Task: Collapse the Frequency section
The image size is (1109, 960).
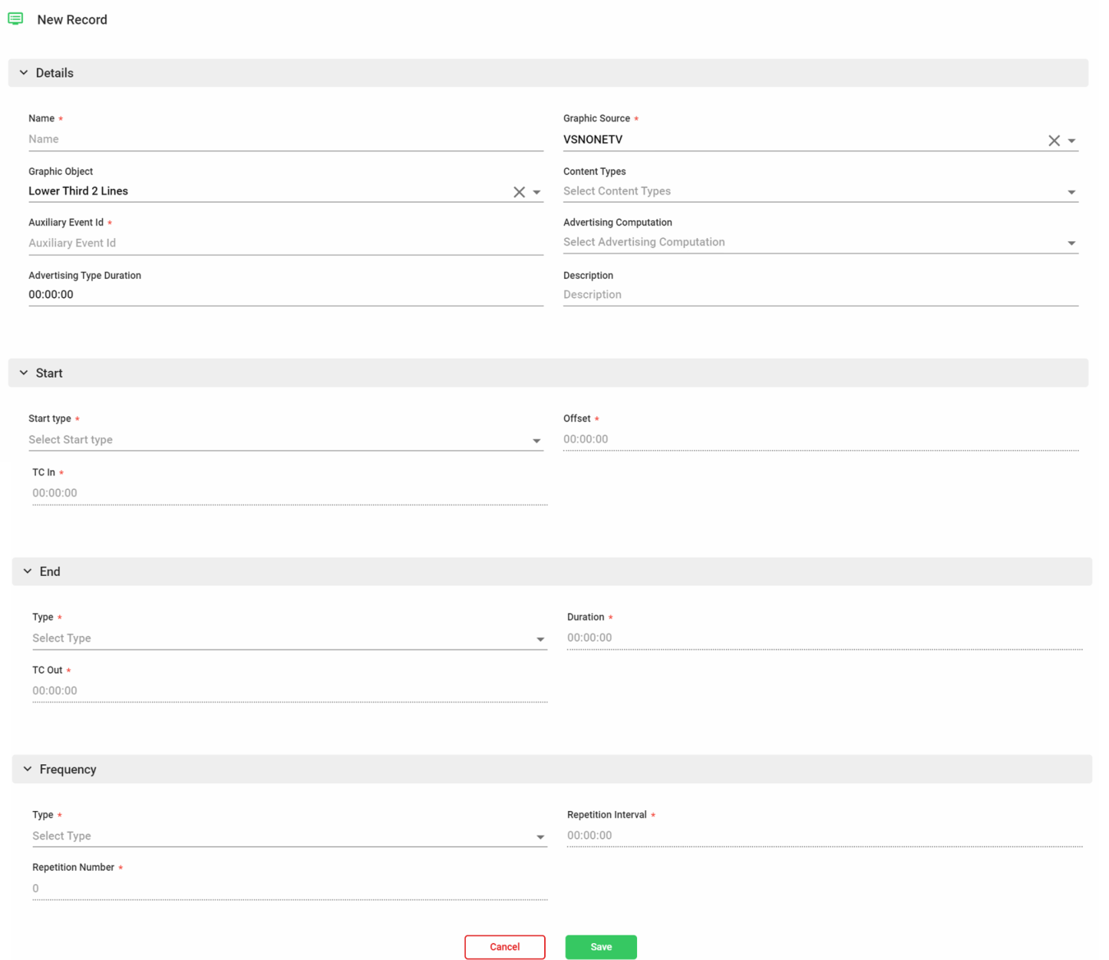Action: tap(28, 770)
